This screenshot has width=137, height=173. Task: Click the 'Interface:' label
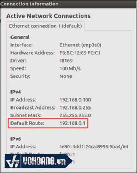(x=22, y=45)
